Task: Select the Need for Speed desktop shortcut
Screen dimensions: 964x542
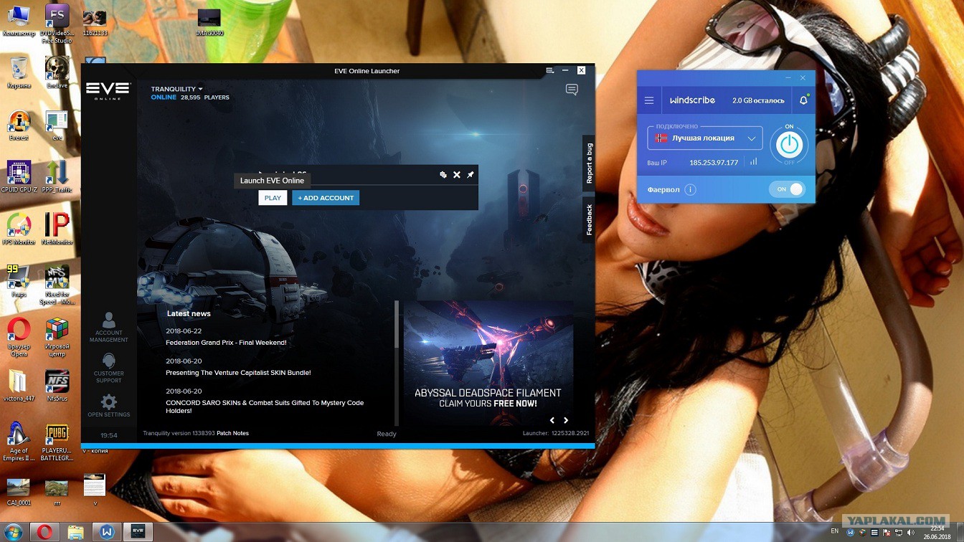Action: 57,285
